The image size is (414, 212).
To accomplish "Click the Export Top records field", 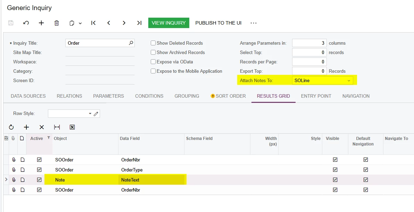I will click(x=309, y=71).
